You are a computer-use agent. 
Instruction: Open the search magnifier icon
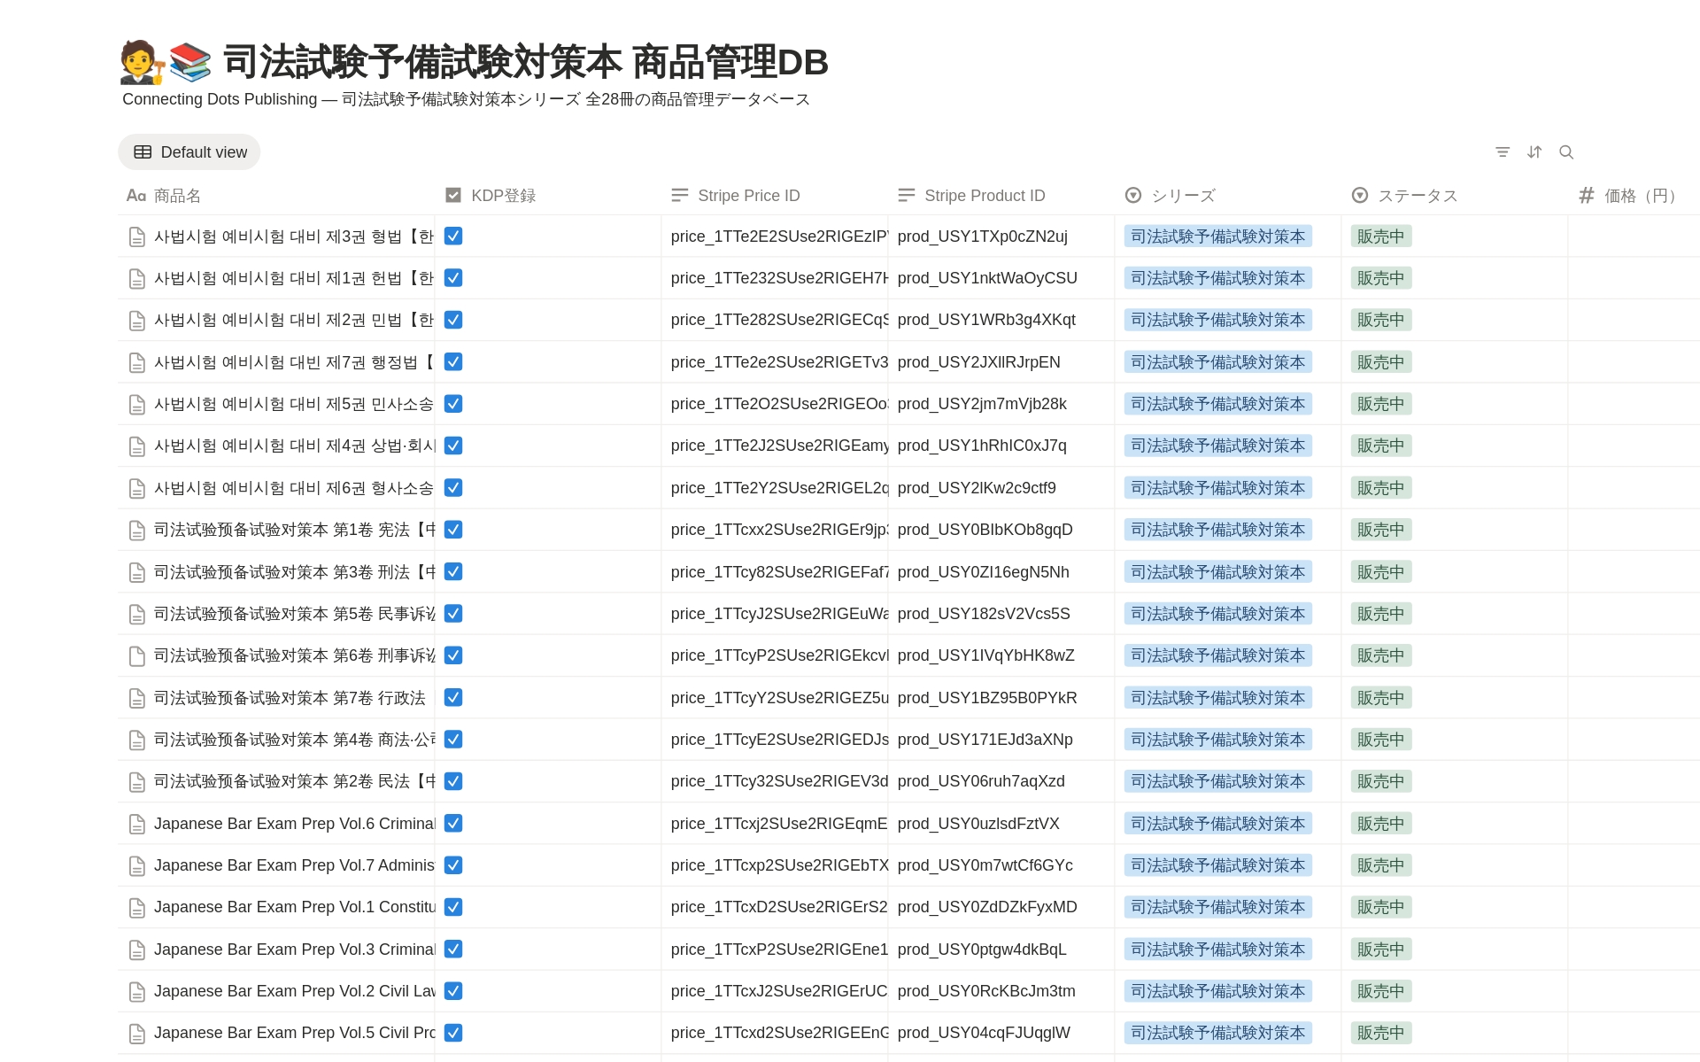pyautogui.click(x=1566, y=152)
